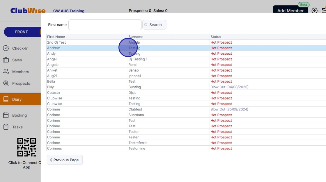Click the Prospects magnifier icon
This screenshot has height=182, width=326.
[6, 83]
